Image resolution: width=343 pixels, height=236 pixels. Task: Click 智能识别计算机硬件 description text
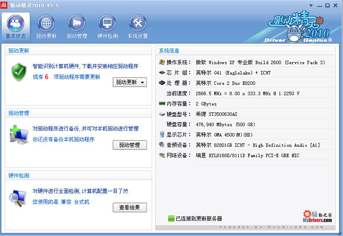[x=85, y=66]
